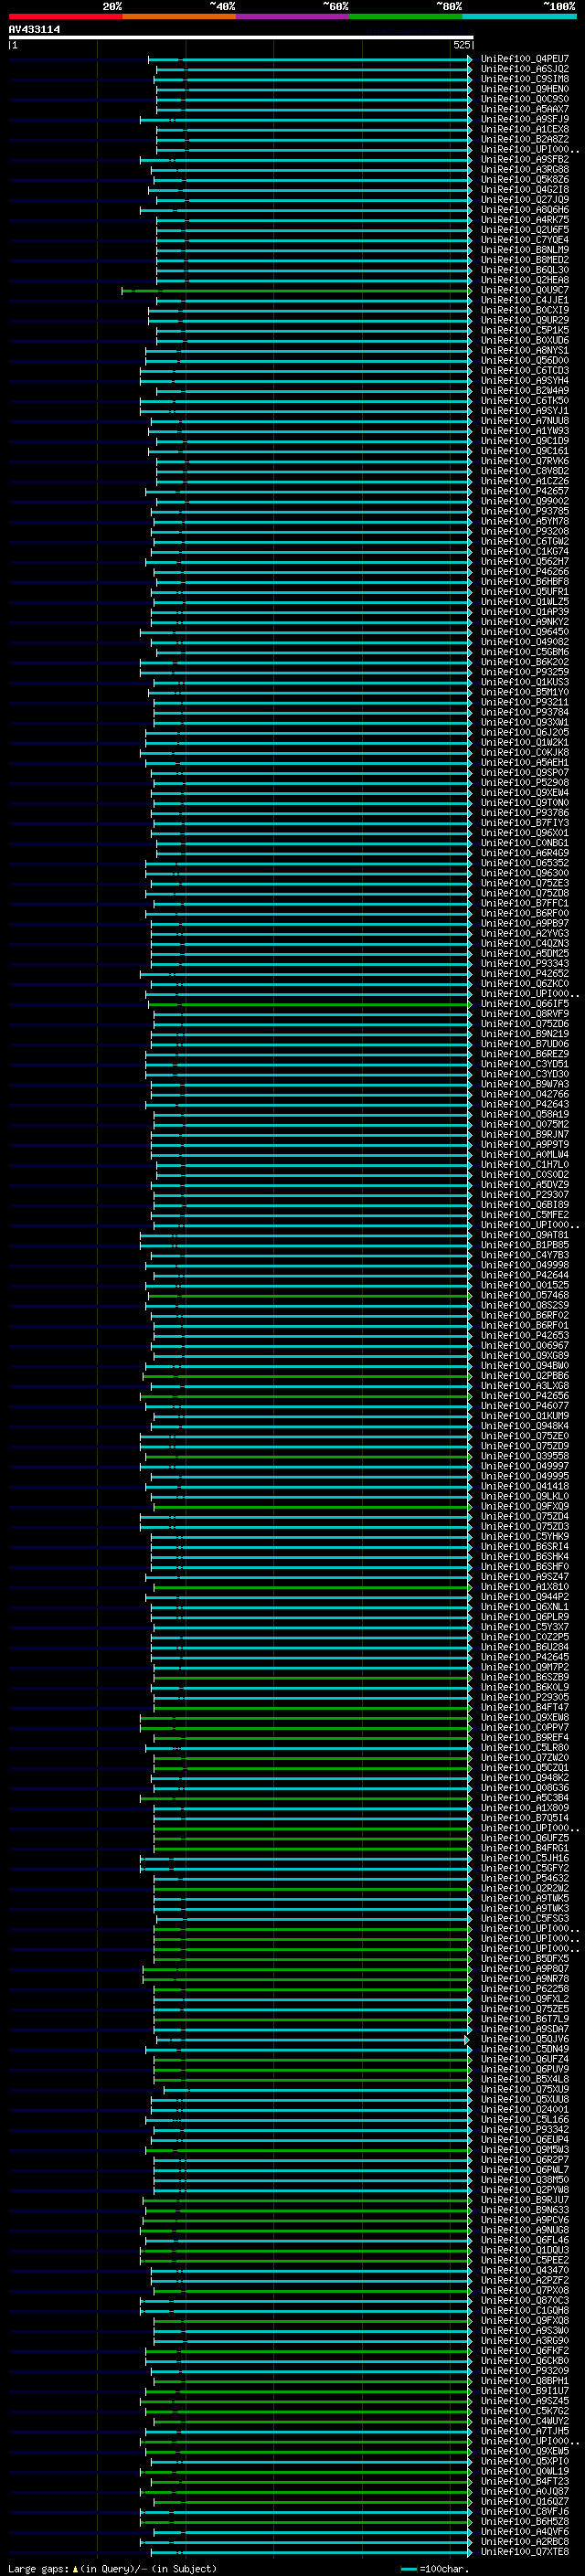Open hit UniRef100_A5AAX7
Viewport: 585px width, 2576px height.
(525, 109)
